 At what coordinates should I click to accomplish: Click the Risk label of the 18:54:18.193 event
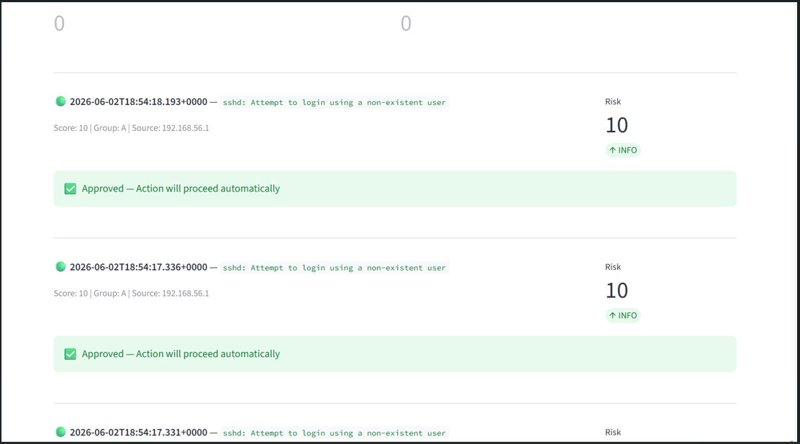pos(613,101)
